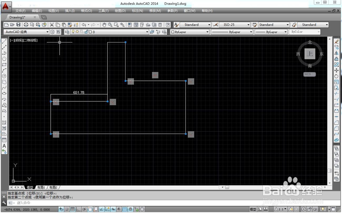The image size is (342, 213).
Task: Open the Layer Properties Manager icon
Action: click(x=67, y=32)
